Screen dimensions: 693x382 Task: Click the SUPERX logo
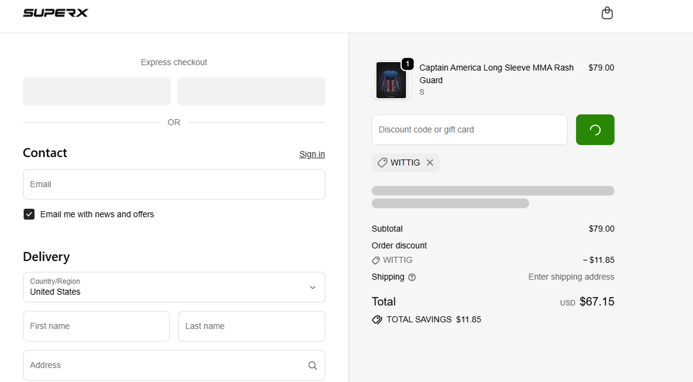(55, 13)
